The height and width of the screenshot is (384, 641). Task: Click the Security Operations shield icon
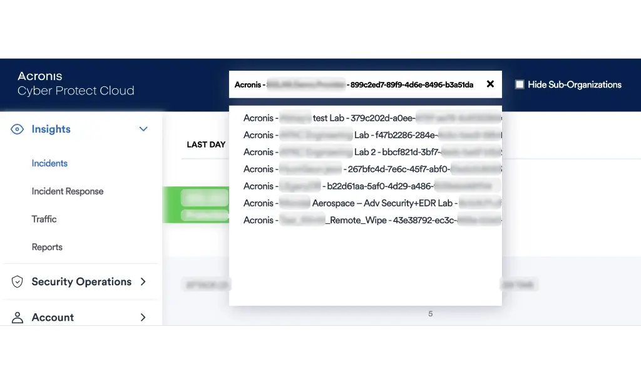pyautogui.click(x=17, y=281)
